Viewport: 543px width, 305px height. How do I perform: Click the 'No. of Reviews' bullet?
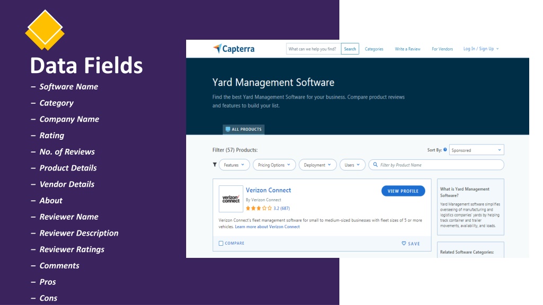[67, 152]
